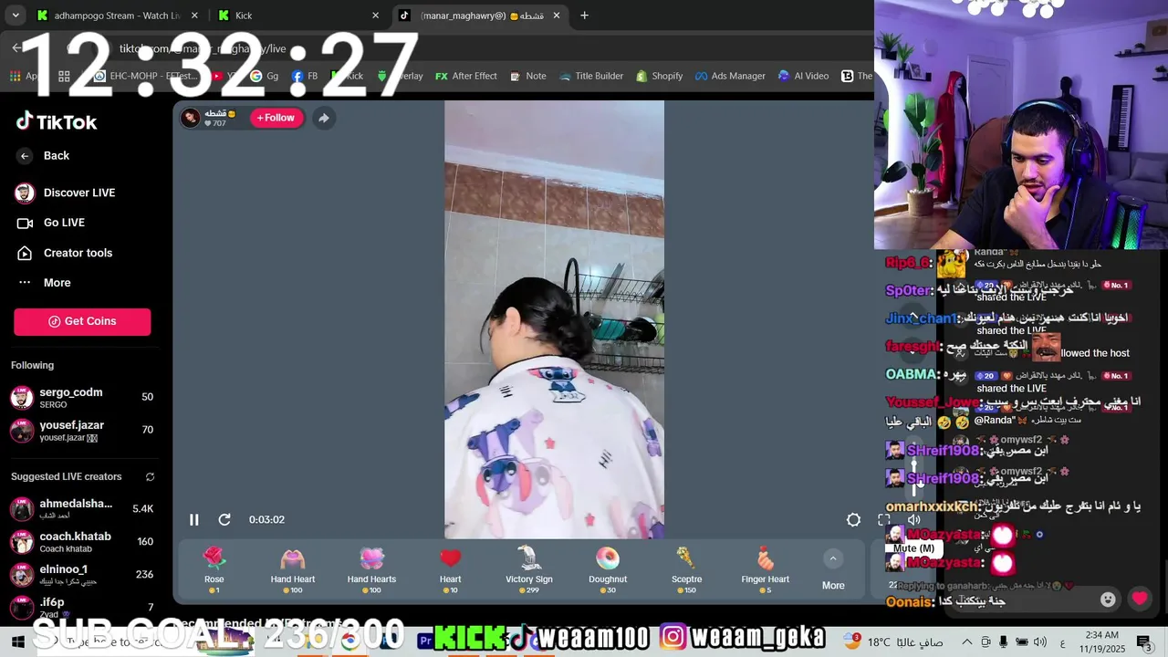Open coach.khatab suggested live
The height and width of the screenshot is (657, 1168).
(x=82, y=541)
